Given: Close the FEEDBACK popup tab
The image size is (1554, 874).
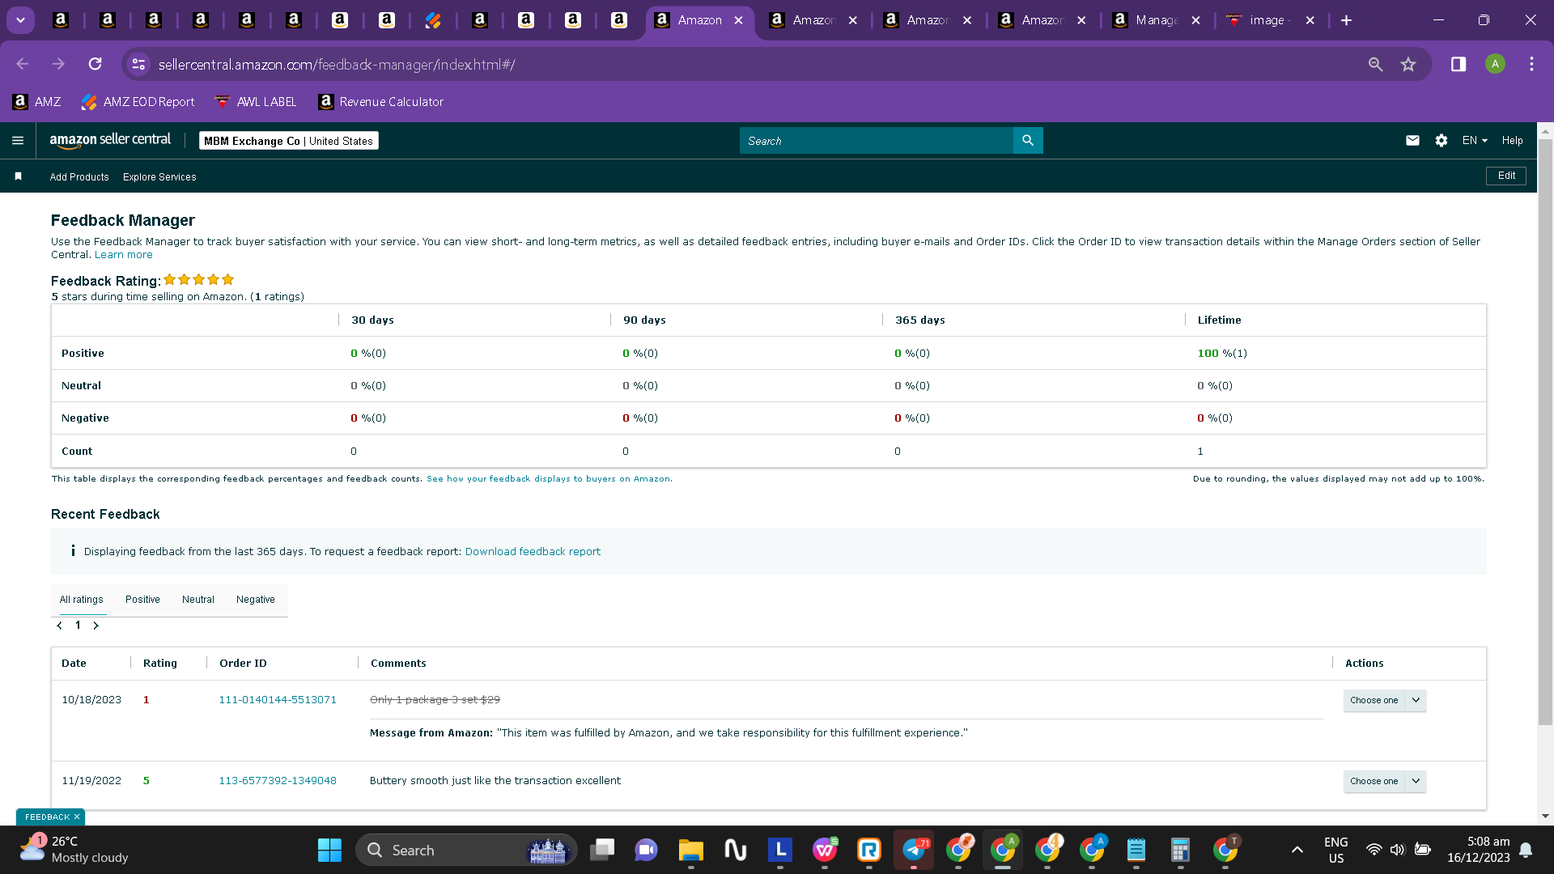Looking at the screenshot, I should tap(77, 817).
